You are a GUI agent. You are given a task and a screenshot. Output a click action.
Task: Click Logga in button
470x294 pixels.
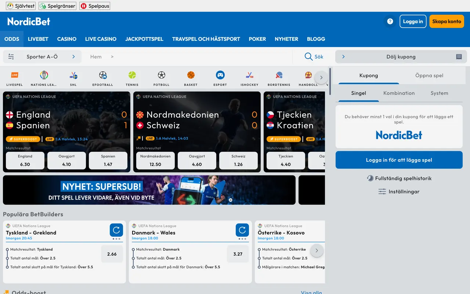pyautogui.click(x=413, y=21)
